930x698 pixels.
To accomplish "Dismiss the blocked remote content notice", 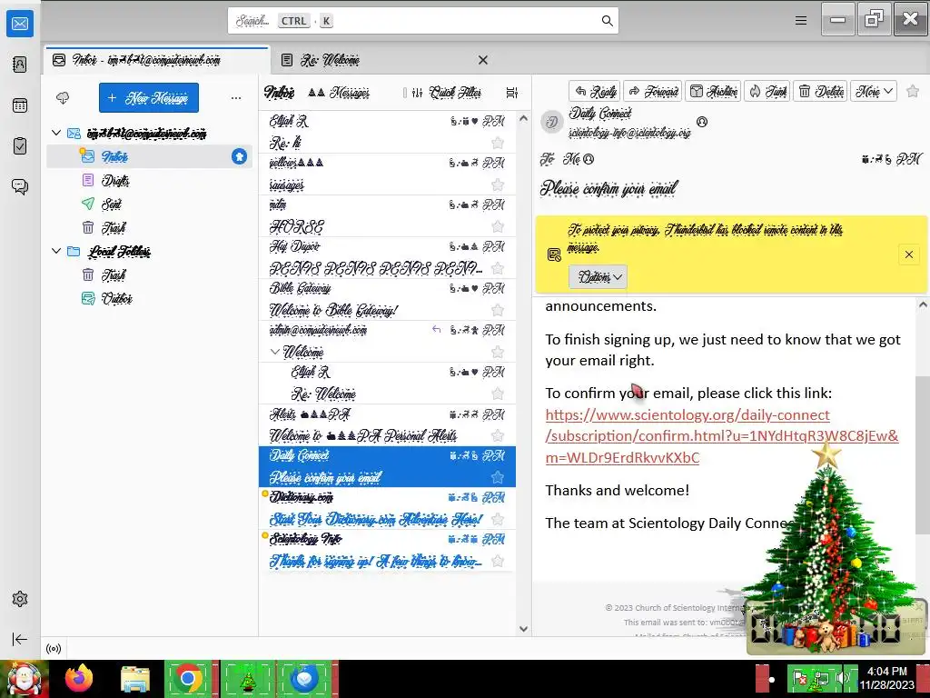I will [908, 254].
